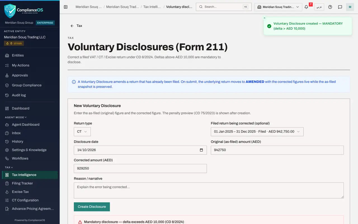Open Approvals in the sidebar
The width and height of the screenshot is (358, 224).
click(30, 75)
